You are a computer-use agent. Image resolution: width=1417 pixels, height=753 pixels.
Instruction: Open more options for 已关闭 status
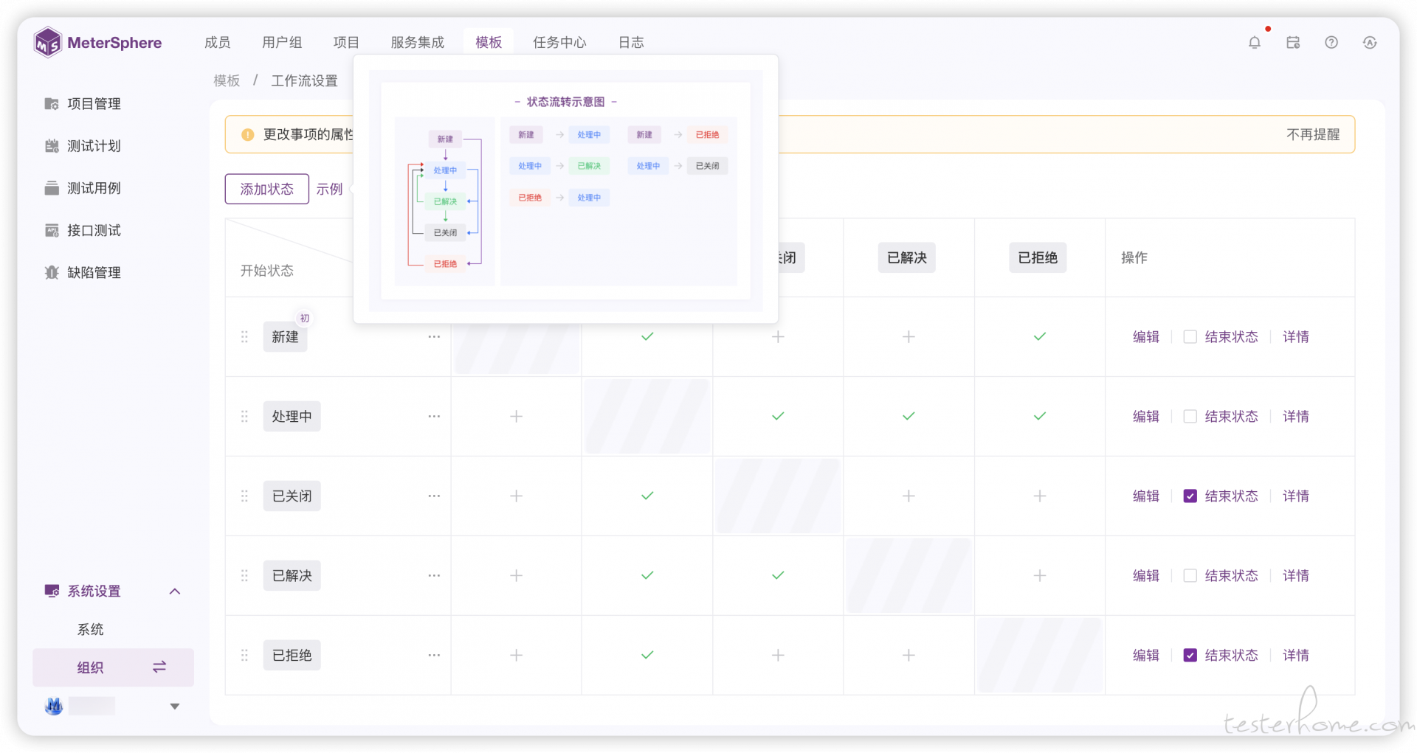(434, 496)
